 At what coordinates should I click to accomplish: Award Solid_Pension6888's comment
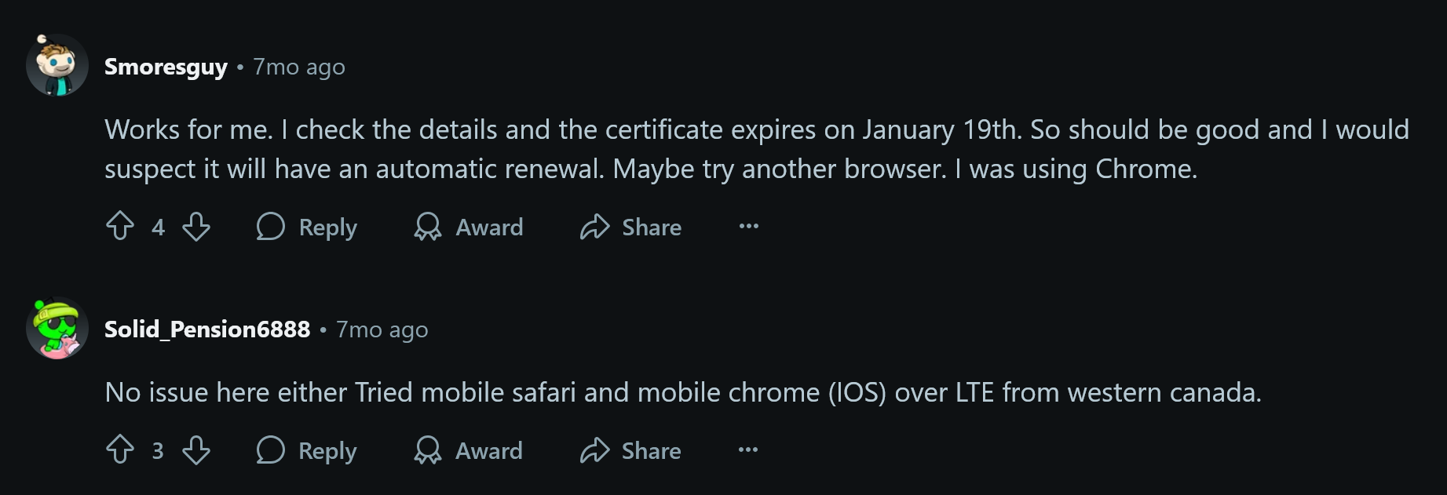468,450
